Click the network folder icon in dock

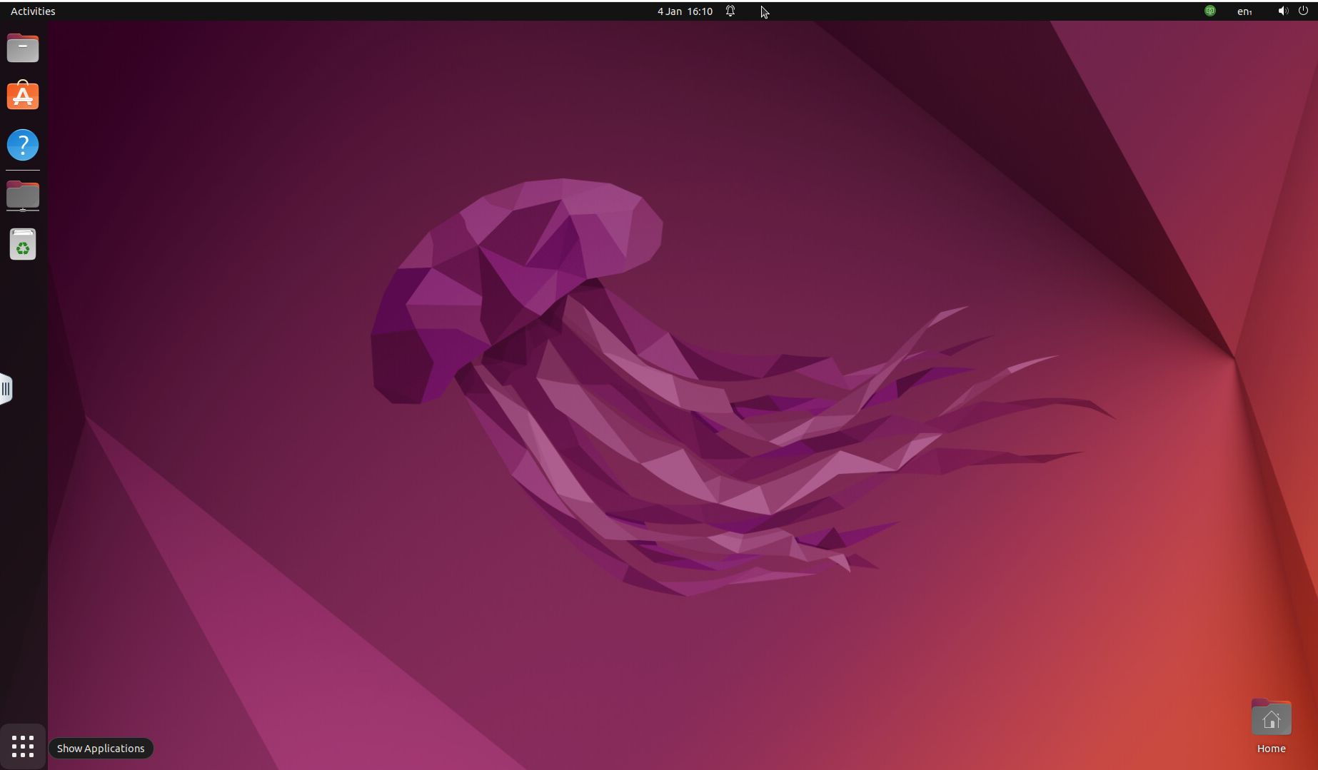click(23, 196)
